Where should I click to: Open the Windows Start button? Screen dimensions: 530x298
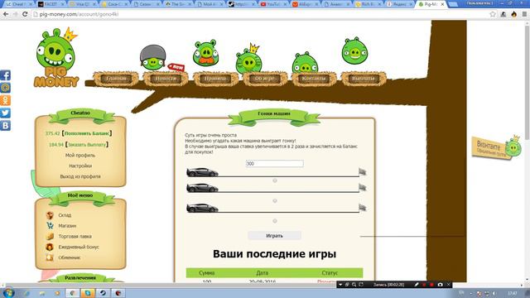coord(8,293)
